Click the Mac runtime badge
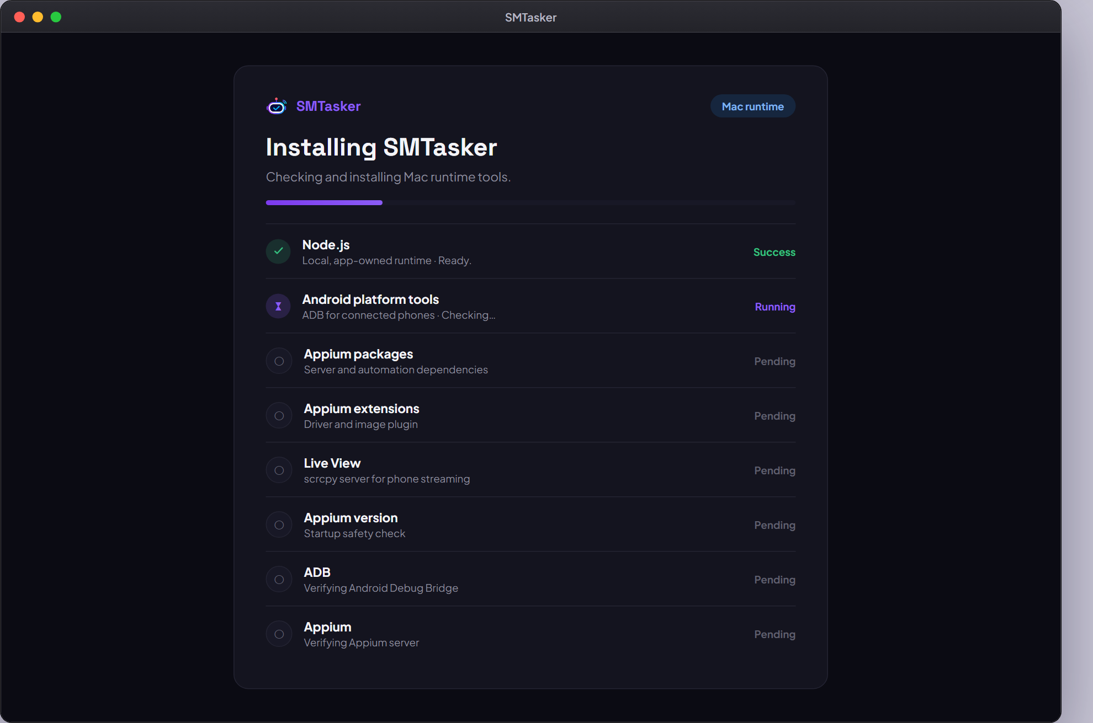 coord(753,106)
